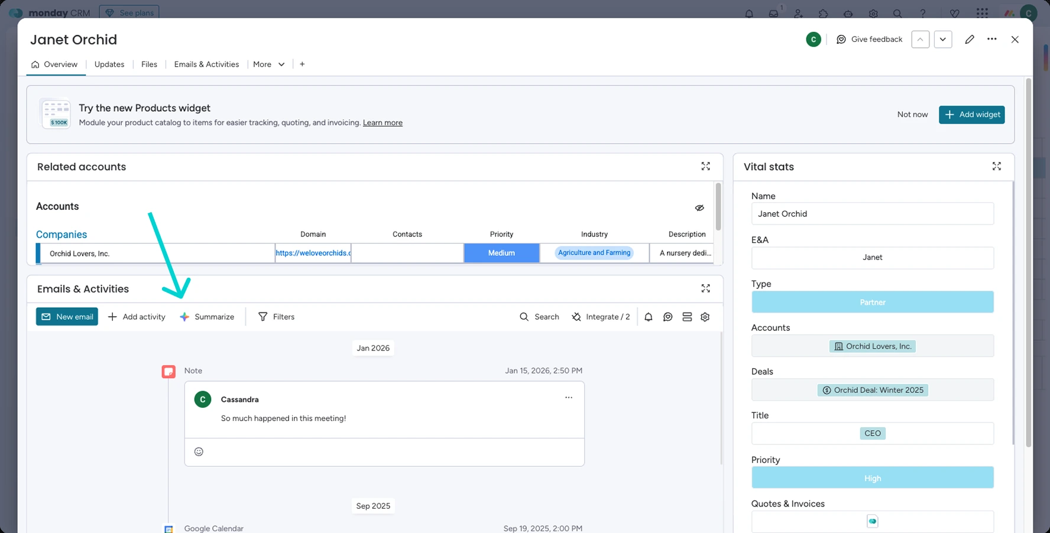The image size is (1050, 533).
Task: Open the Files tab
Action: pyautogui.click(x=149, y=64)
